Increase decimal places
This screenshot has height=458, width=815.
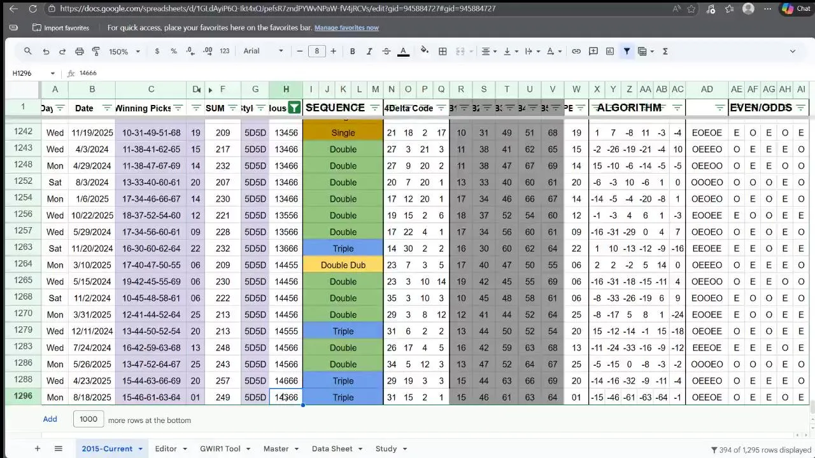[x=207, y=51]
